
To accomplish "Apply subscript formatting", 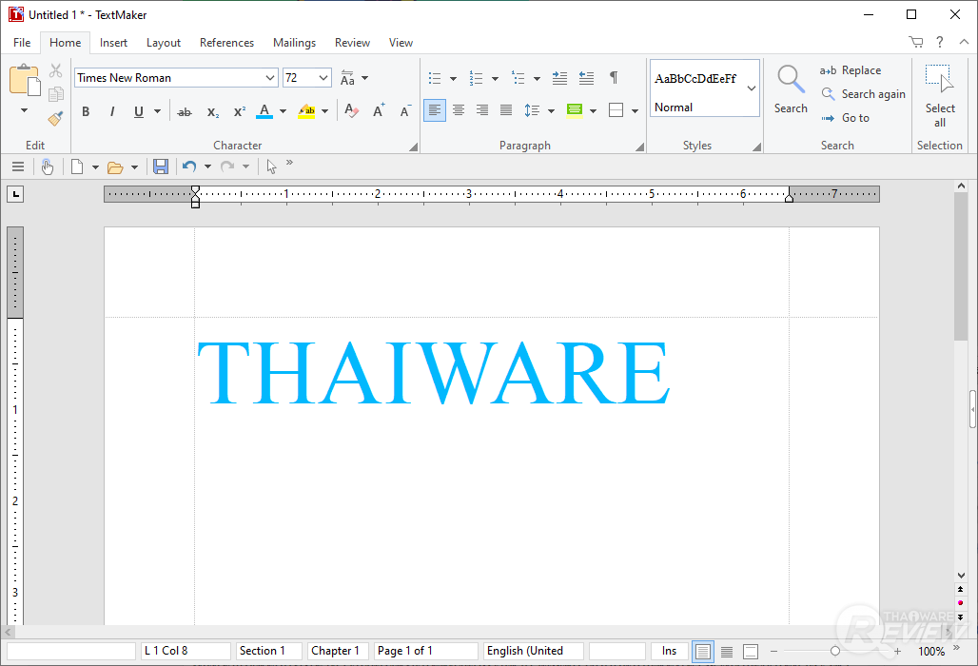I will [x=213, y=111].
